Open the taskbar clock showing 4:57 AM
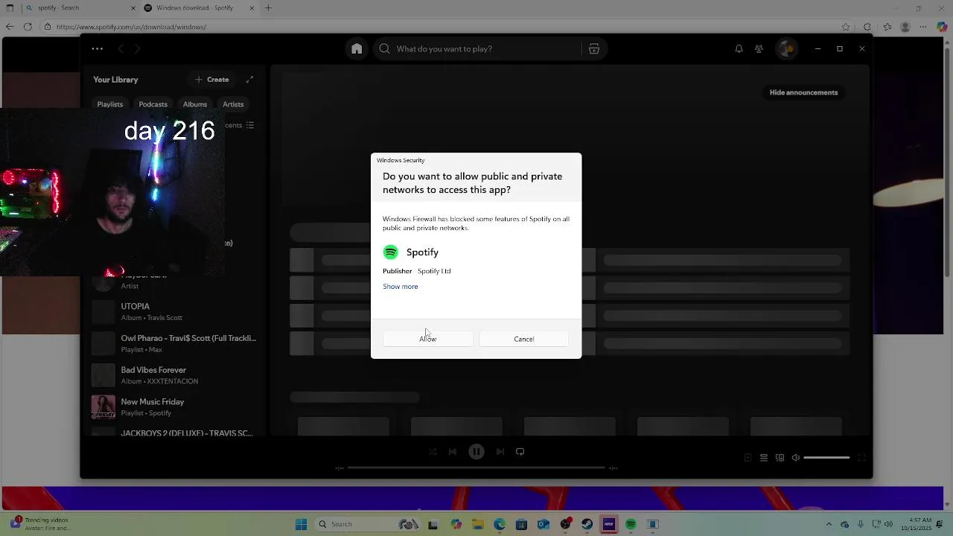This screenshot has height=536, width=953. (916, 524)
